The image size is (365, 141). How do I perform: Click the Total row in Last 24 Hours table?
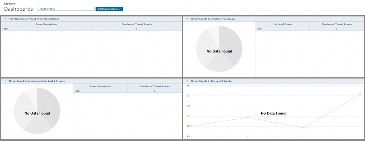coord(128,91)
